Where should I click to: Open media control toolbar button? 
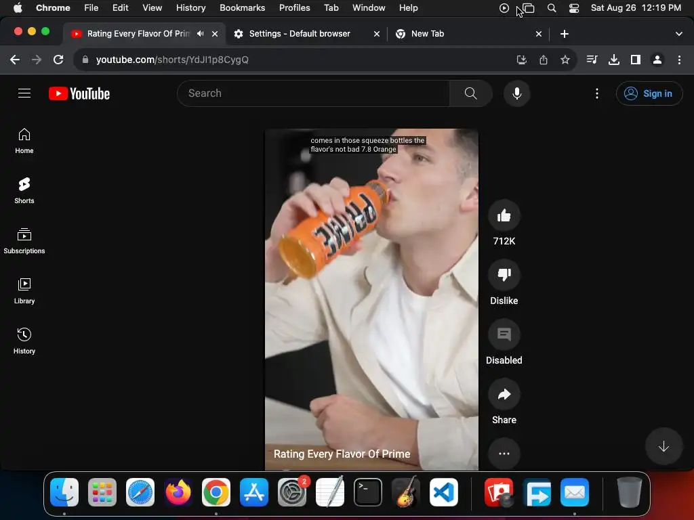point(592,60)
